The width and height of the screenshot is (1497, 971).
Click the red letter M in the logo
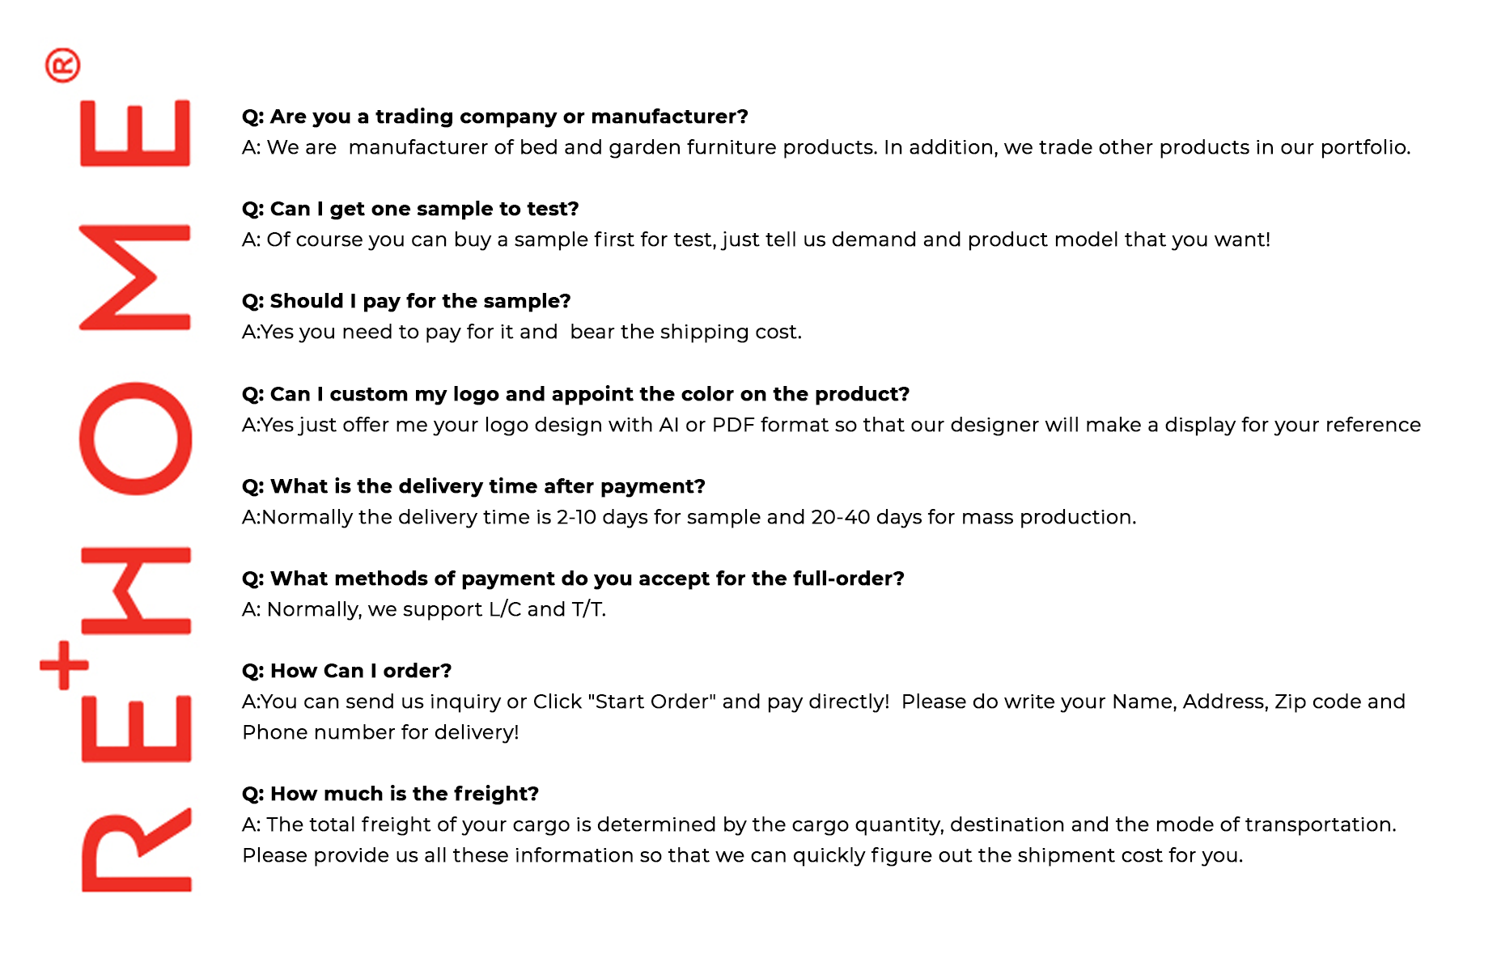pyautogui.click(x=135, y=278)
